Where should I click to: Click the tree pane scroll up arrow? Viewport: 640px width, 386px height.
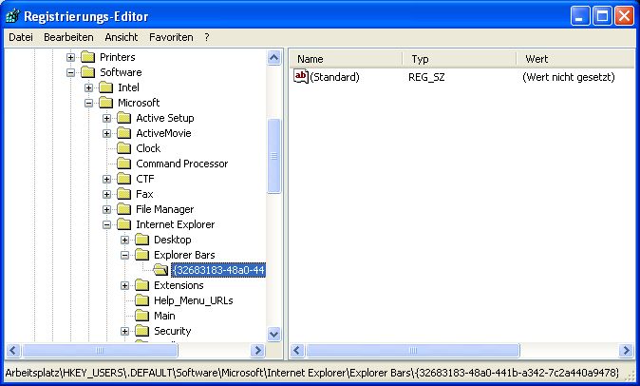pos(273,58)
